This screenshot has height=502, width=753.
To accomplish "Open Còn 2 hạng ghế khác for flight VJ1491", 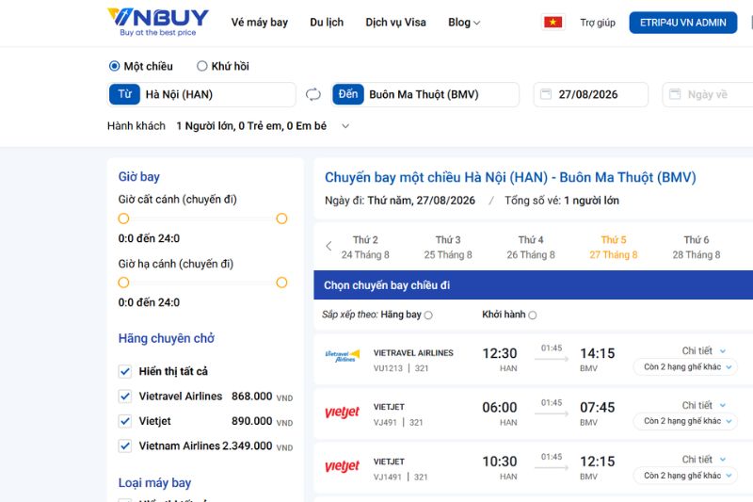I will (685, 476).
